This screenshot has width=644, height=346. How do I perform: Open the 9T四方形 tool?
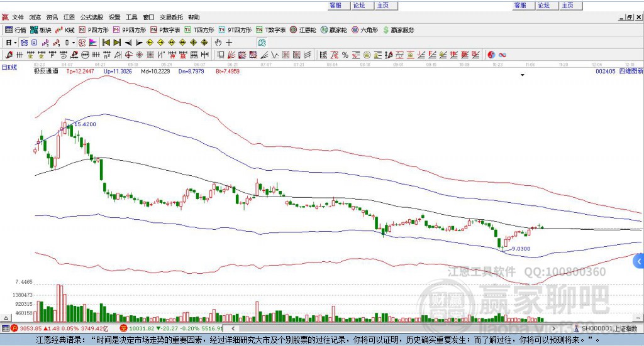tap(235, 30)
